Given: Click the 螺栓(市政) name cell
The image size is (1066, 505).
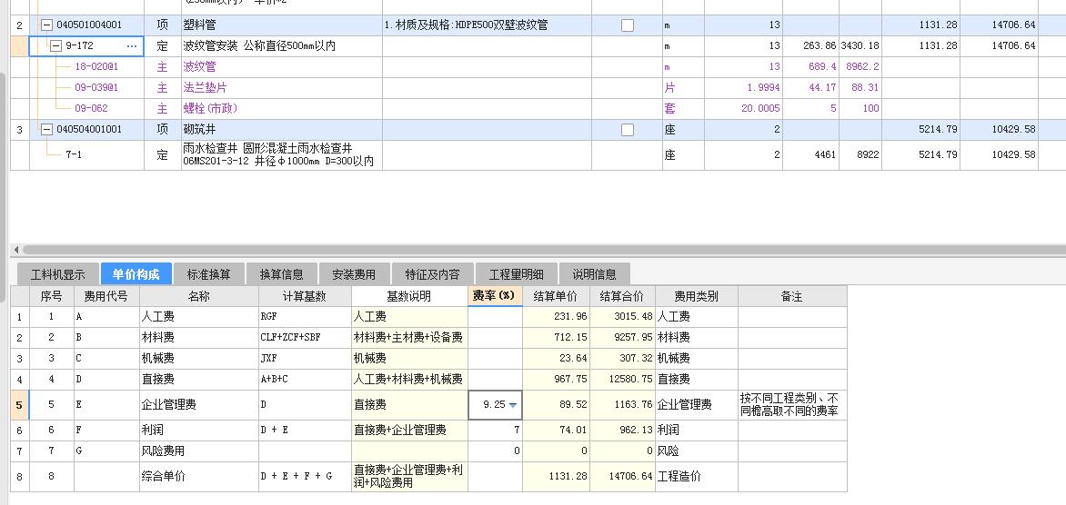Looking at the screenshot, I should [x=281, y=108].
